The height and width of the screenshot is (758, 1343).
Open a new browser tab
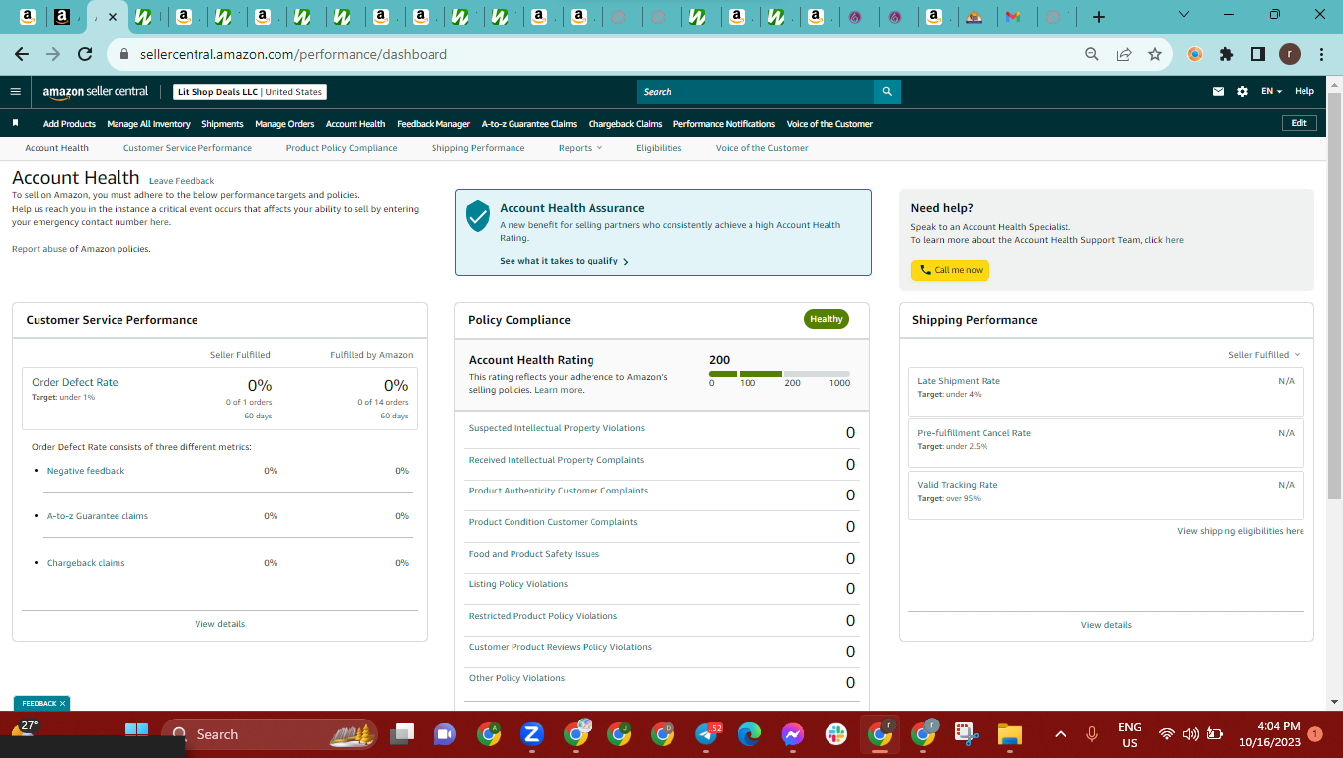(1099, 17)
